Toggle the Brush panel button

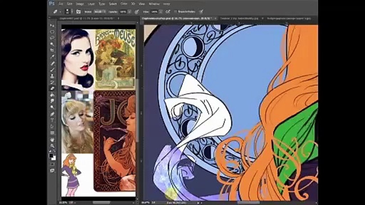point(78,12)
